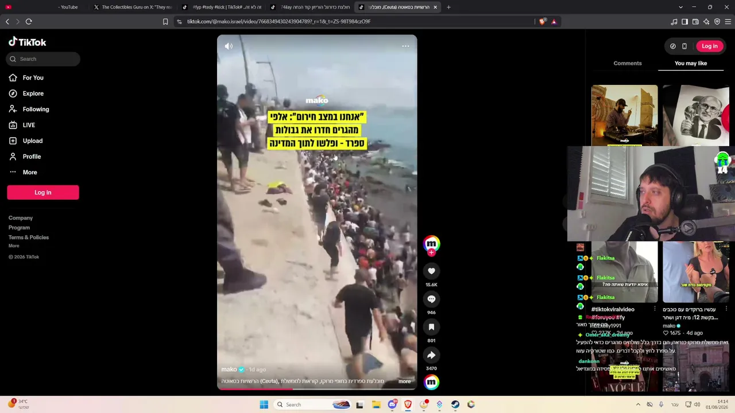
Task: Toggle the browser sidebar panel
Action: pos(684,22)
